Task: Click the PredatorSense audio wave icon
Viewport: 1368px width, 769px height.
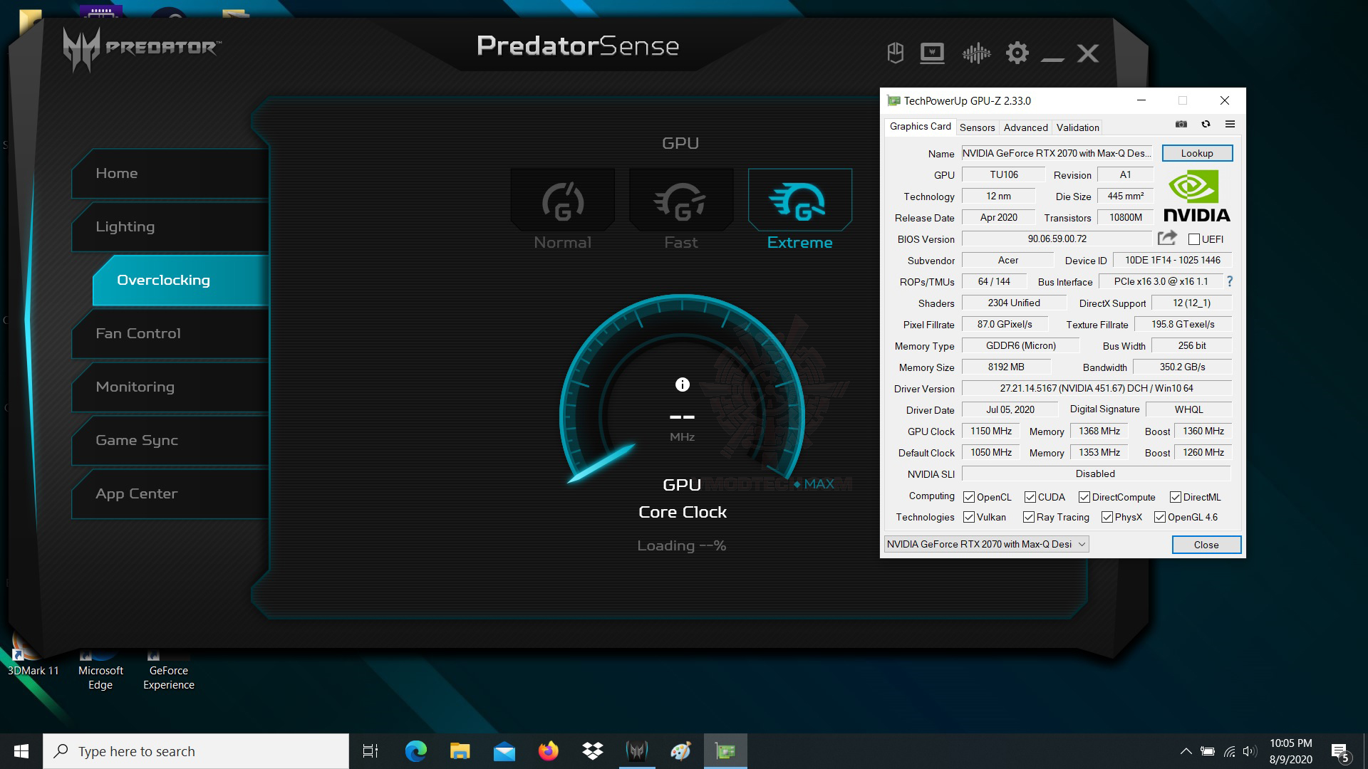Action: pyautogui.click(x=975, y=53)
